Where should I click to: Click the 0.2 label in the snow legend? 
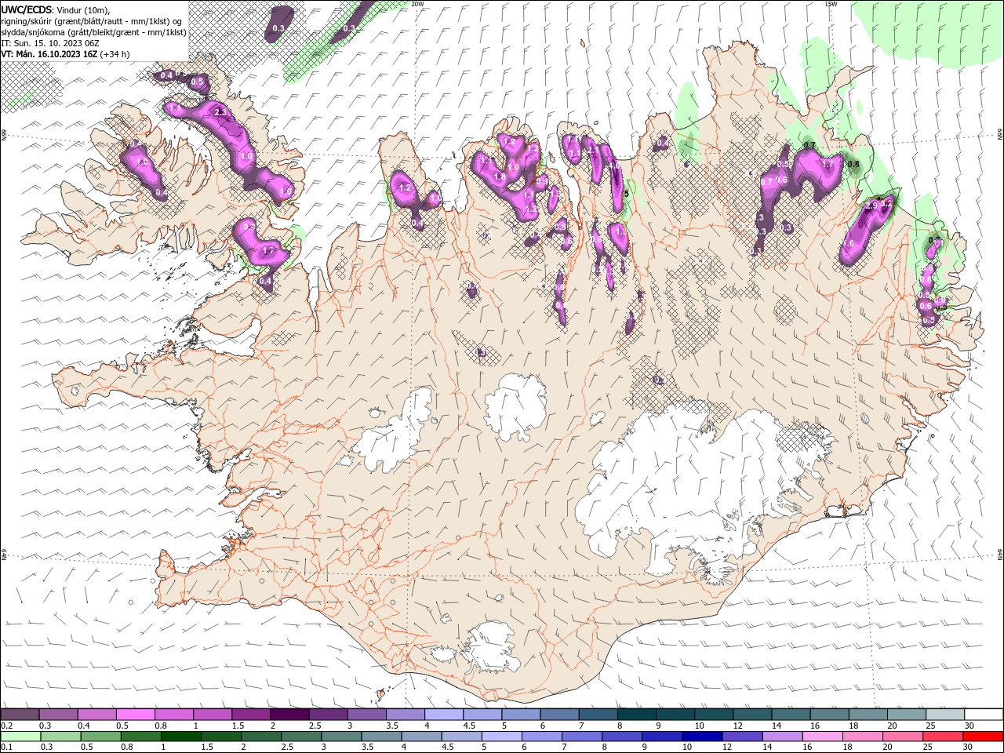point(5,726)
